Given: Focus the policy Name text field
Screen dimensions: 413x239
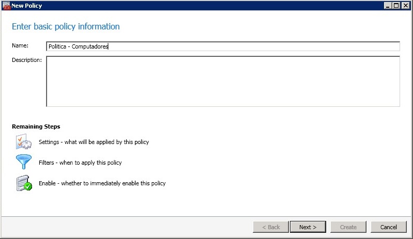Looking at the screenshot, I should [x=222, y=46].
